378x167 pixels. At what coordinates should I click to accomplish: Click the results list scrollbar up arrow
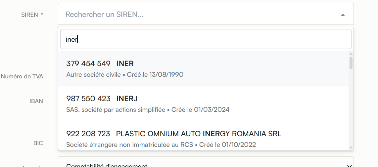pos(351,54)
